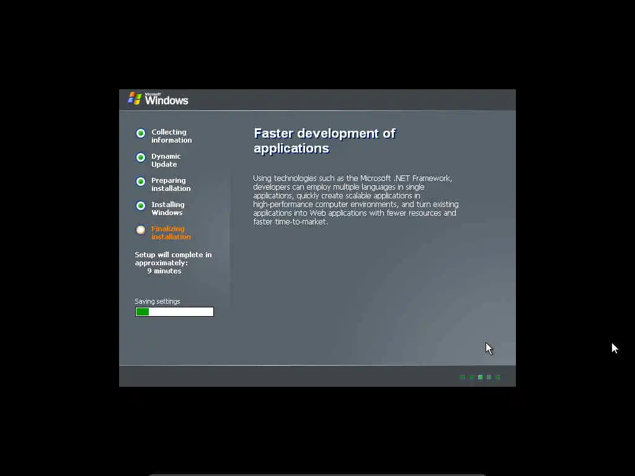Click the 'Setup will complete in approximately' text
The image size is (635, 476).
click(x=173, y=259)
